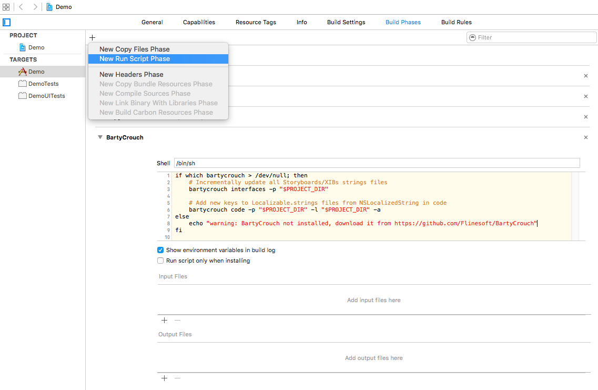Open the Info tab
598x390 pixels.
coord(302,22)
